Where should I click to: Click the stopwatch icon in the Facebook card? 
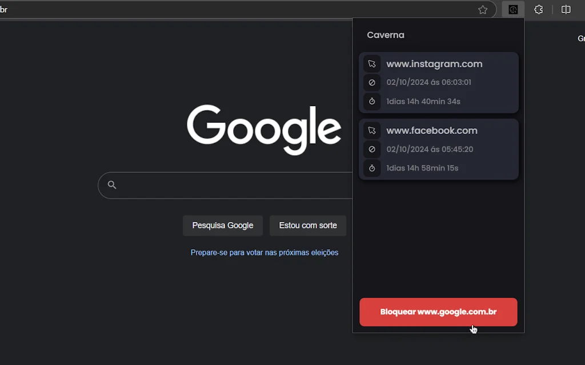[x=372, y=168]
